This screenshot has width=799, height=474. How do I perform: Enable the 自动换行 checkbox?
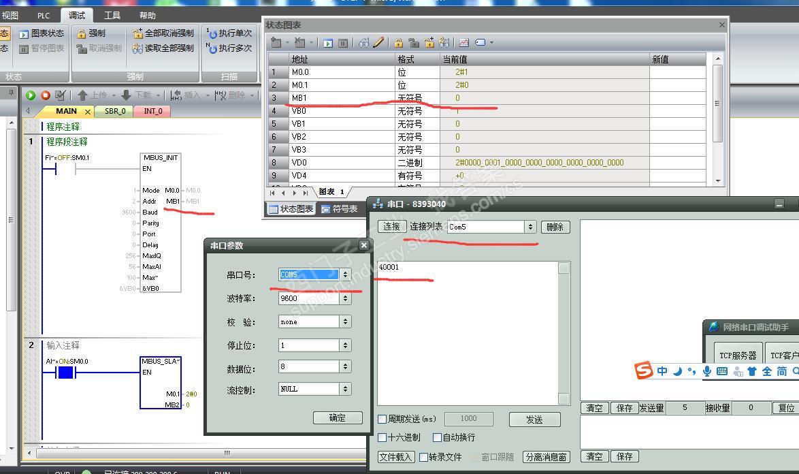tap(437, 437)
